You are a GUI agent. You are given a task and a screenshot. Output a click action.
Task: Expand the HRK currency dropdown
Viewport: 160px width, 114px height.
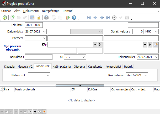pyautogui.click(x=156, y=31)
